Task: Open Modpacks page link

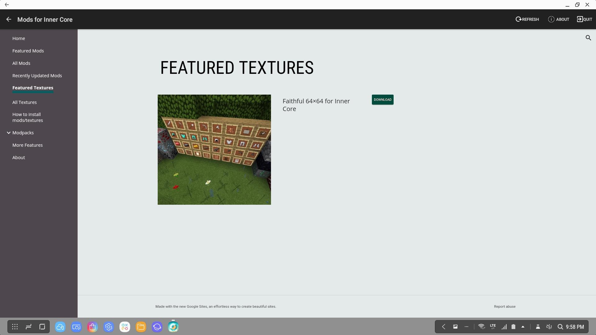Action: coord(23,133)
